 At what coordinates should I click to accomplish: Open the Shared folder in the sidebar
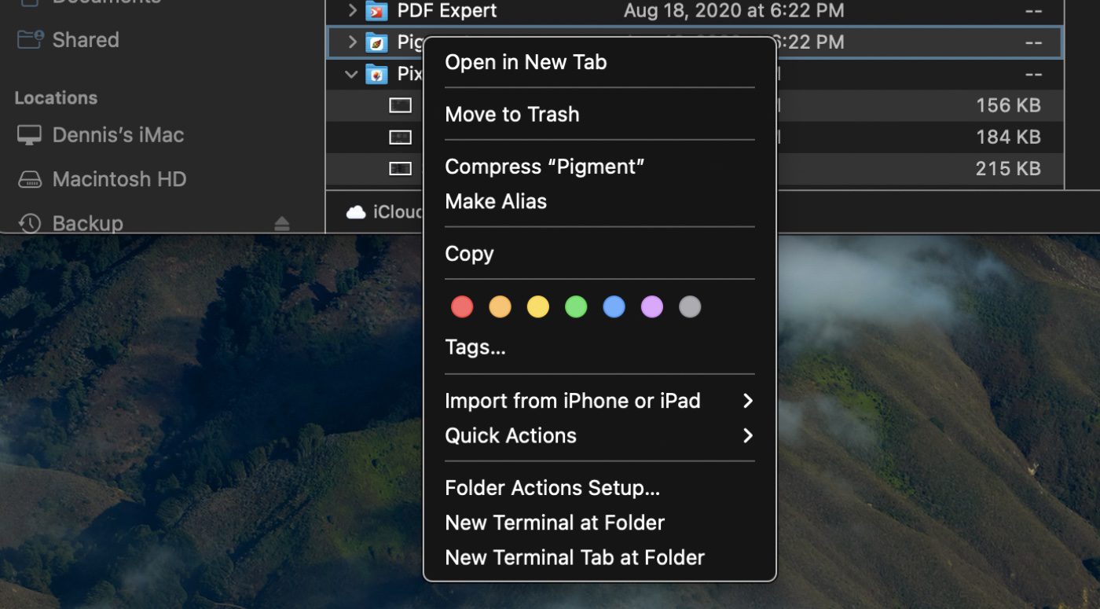(85, 40)
